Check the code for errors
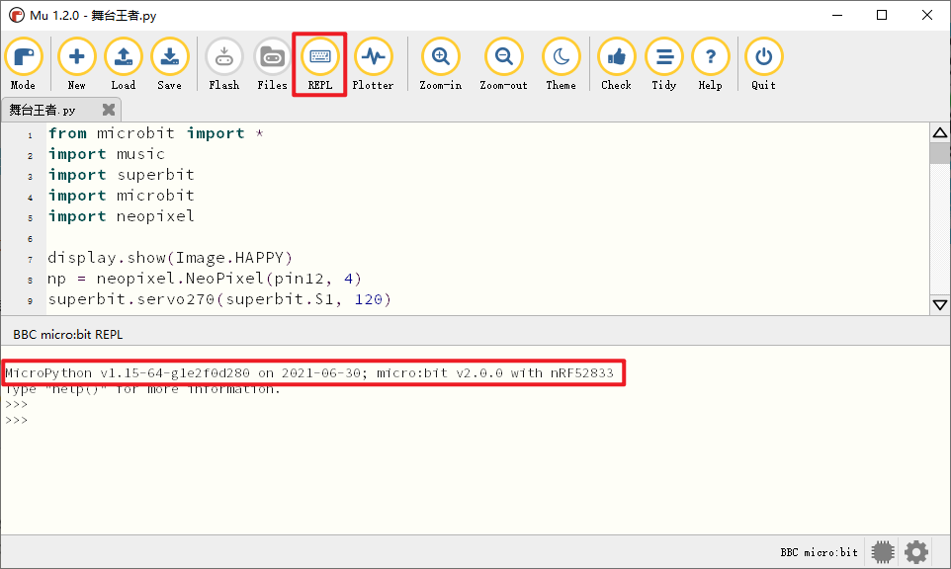The height and width of the screenshot is (569, 951). tap(616, 63)
